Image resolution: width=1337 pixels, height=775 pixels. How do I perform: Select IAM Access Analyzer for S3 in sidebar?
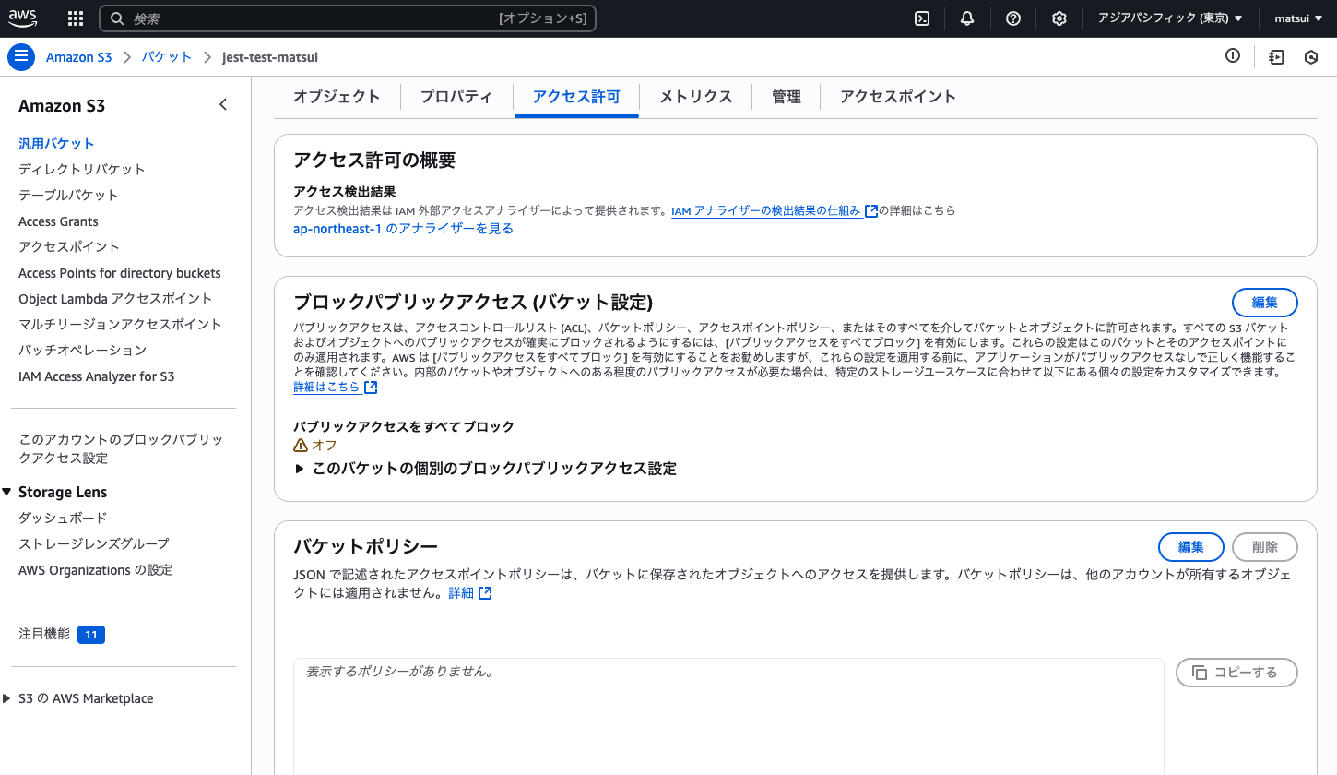(96, 376)
